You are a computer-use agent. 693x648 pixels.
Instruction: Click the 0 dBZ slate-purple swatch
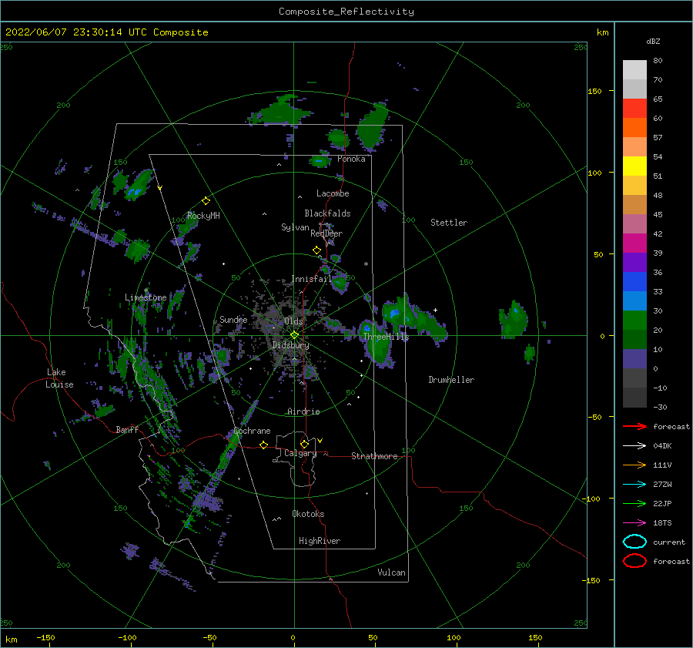634,359
